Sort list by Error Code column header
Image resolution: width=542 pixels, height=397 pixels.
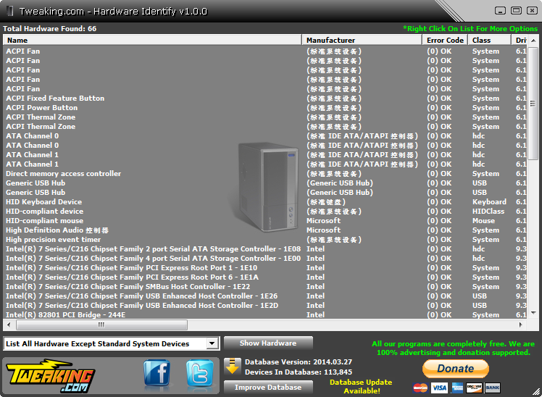(445, 40)
